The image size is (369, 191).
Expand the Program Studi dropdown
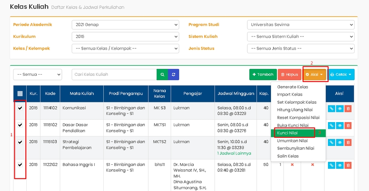click(301, 25)
